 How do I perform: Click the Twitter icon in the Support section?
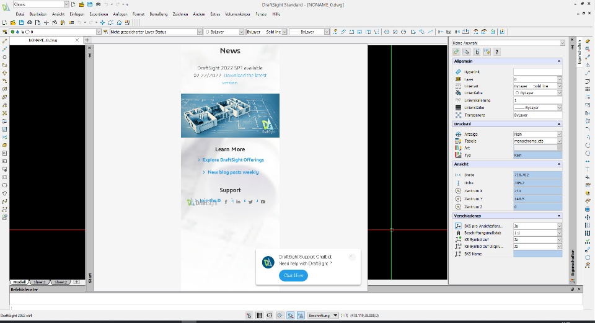coord(250,202)
